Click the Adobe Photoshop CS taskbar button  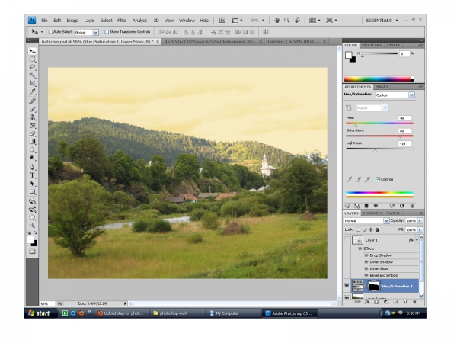tap(289, 313)
